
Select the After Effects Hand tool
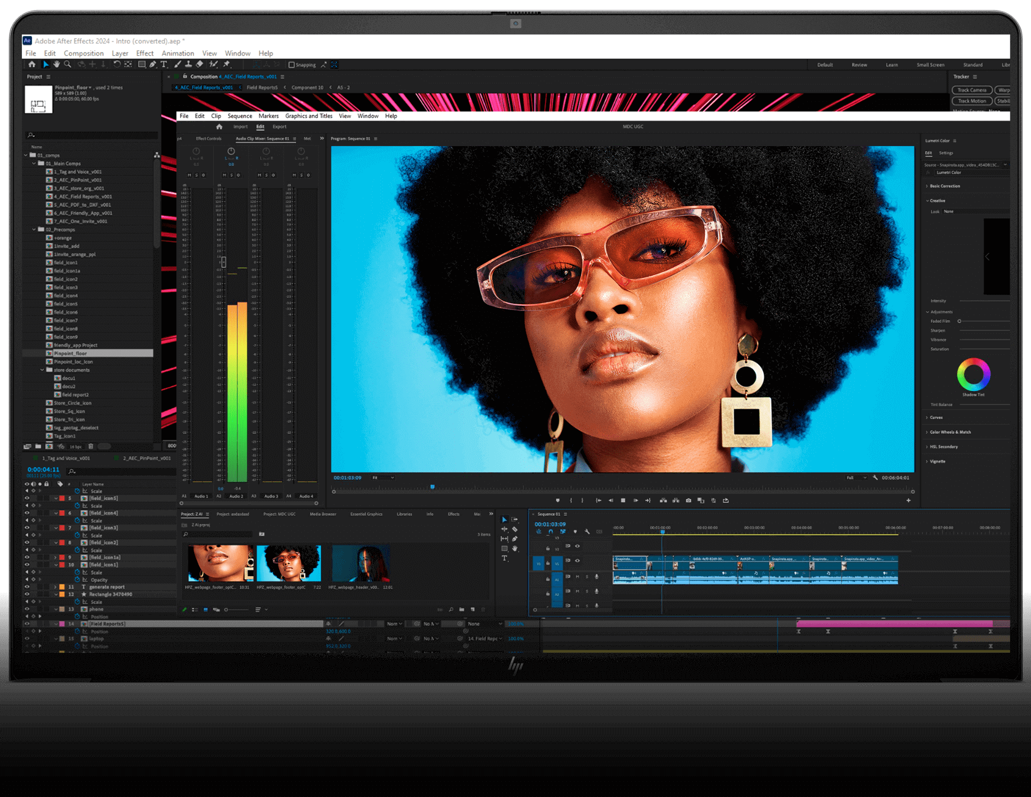56,64
